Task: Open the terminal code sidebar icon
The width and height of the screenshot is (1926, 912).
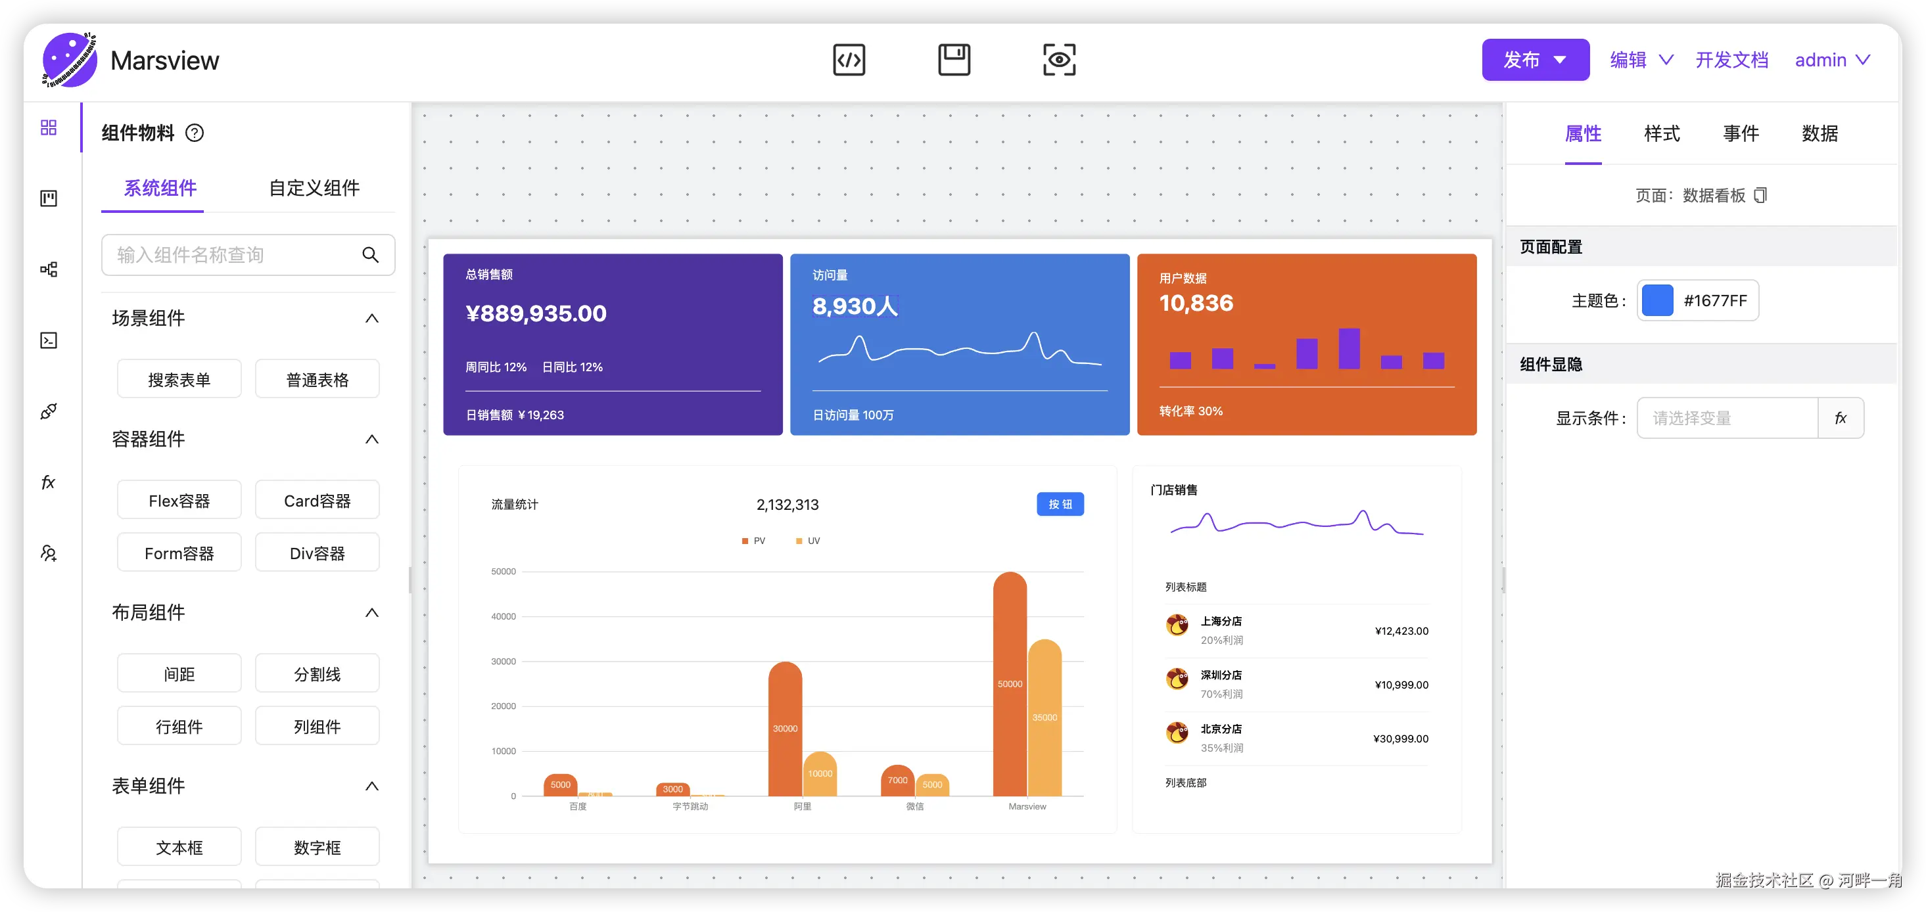Action: coord(49,340)
